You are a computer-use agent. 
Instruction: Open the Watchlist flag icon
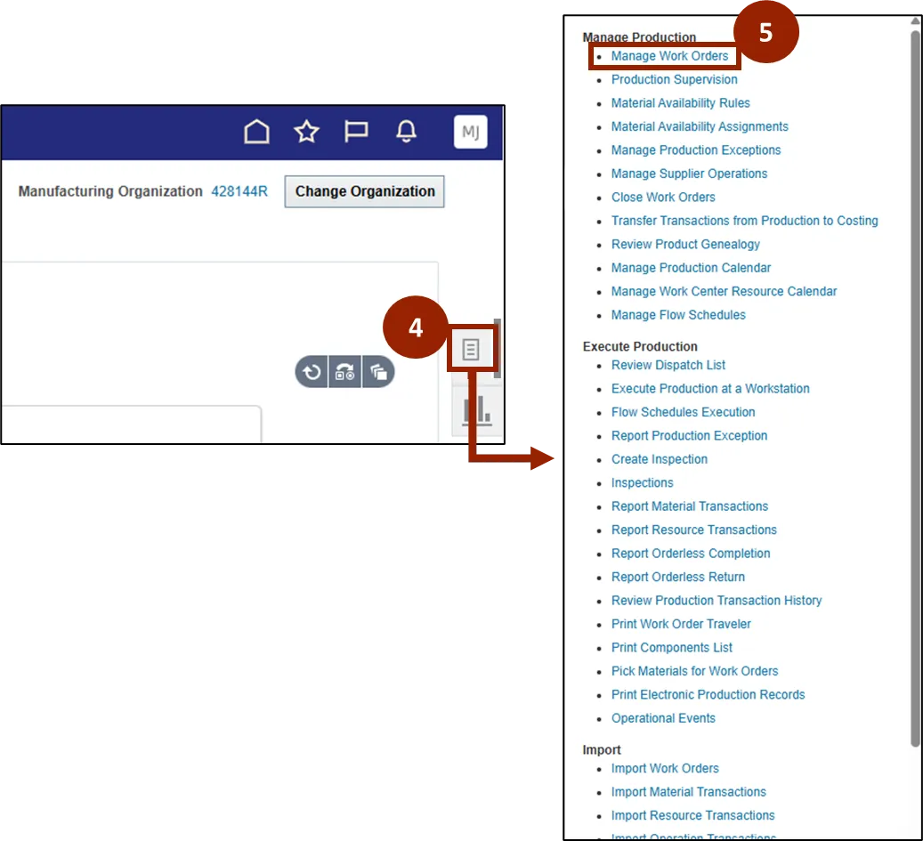(x=356, y=131)
